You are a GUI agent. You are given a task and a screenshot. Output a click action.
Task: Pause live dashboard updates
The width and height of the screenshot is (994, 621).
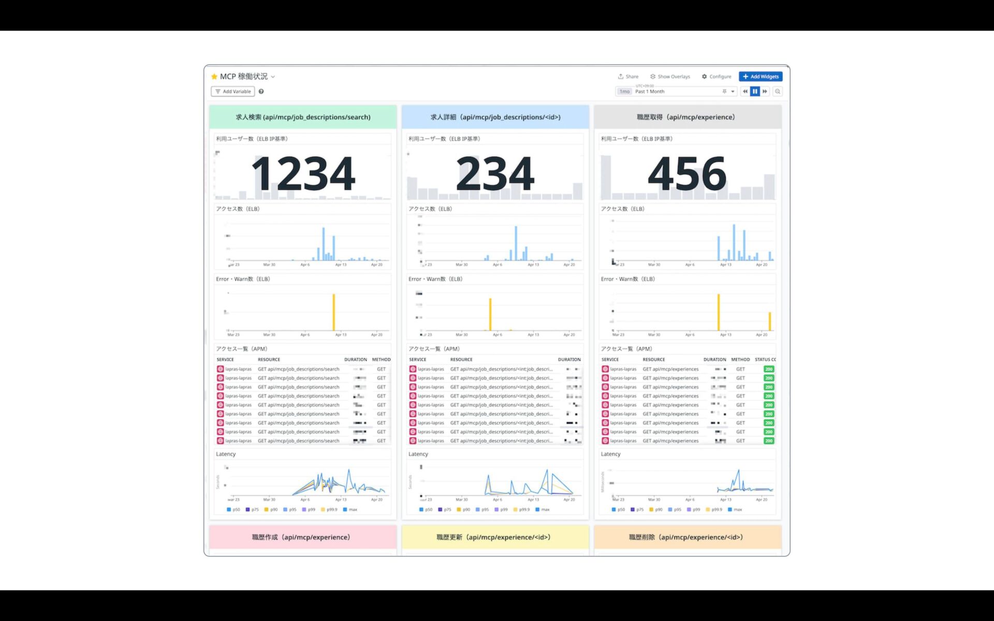[755, 92]
